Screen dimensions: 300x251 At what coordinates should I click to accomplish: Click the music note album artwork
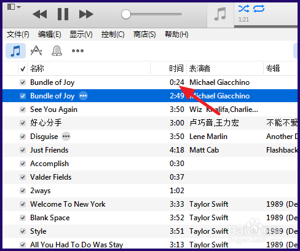220,14
